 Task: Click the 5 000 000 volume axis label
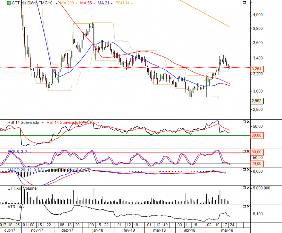pyautogui.click(x=261, y=188)
